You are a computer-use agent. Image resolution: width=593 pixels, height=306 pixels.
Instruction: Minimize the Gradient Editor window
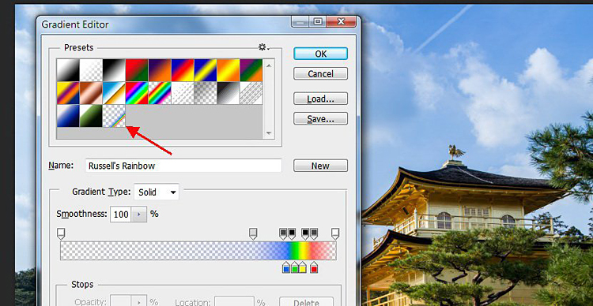point(300,21)
